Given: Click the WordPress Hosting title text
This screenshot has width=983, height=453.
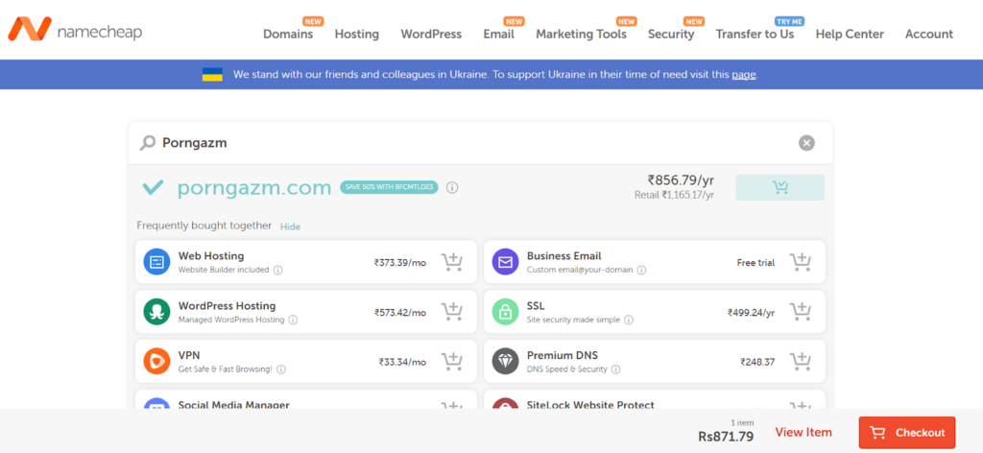Looking at the screenshot, I should pos(227,306).
